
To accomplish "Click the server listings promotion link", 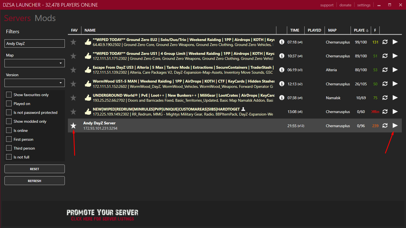I will (102, 219).
